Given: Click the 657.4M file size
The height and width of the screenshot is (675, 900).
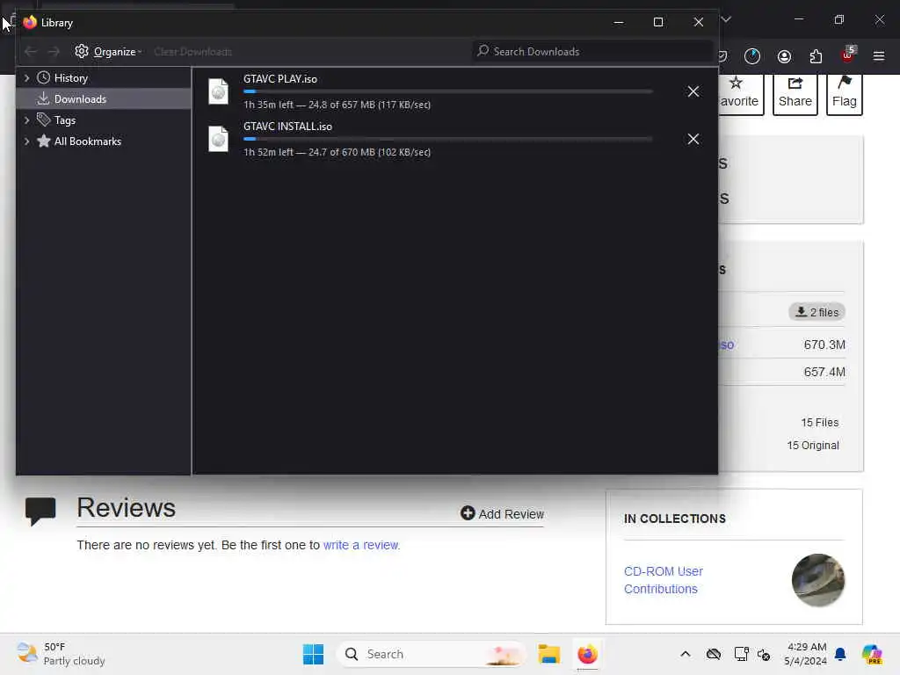Looking at the screenshot, I should click(x=824, y=372).
